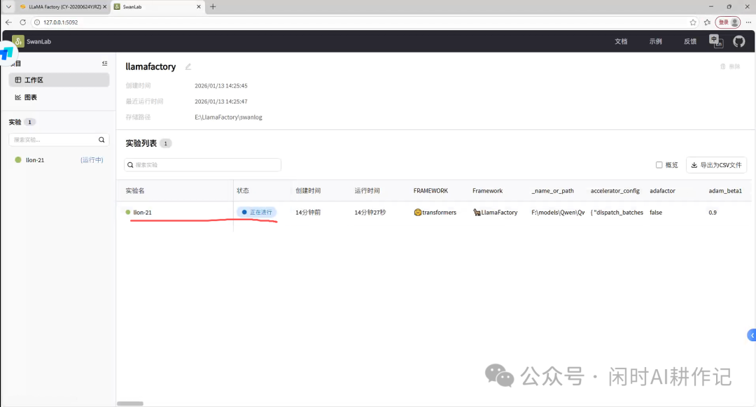
Task: Open the GitHub repository icon
Action: [x=739, y=41]
